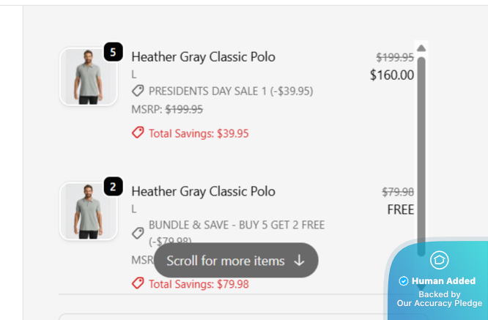Click the quantity badge showing 5
The height and width of the screenshot is (320, 488).
[113, 52]
